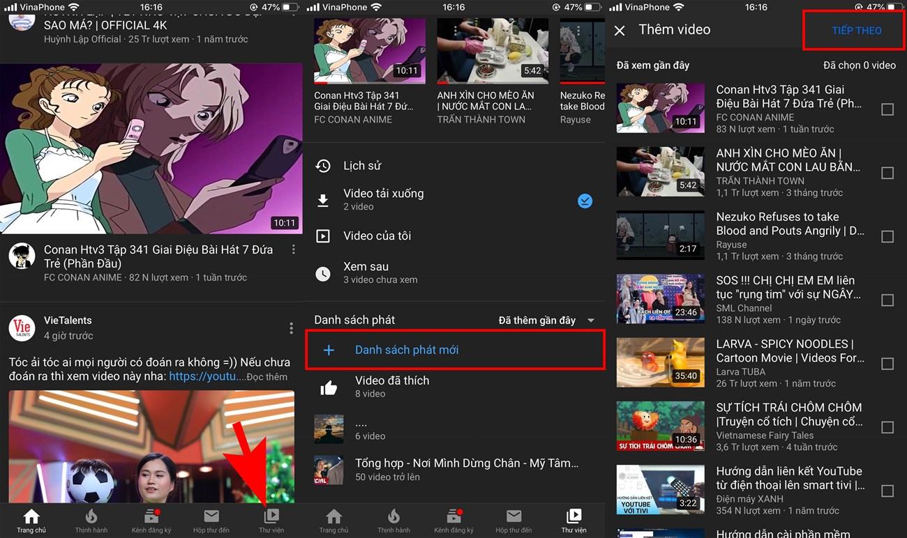Image resolution: width=907 pixels, height=538 pixels.
Task: Tap Thịnh hành flame icon in middle screen
Action: (394, 516)
